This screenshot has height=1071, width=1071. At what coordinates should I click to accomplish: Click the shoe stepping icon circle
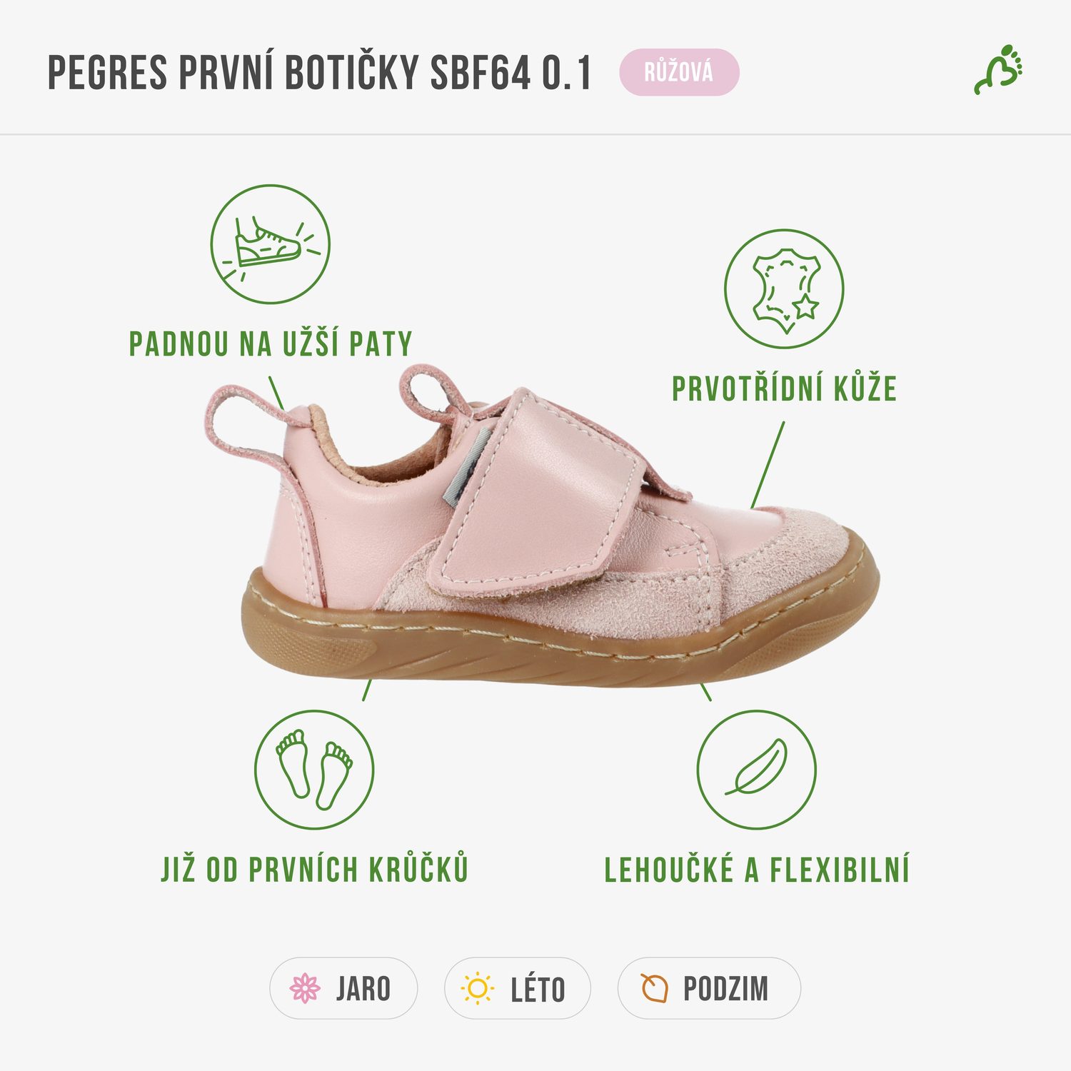tap(270, 244)
